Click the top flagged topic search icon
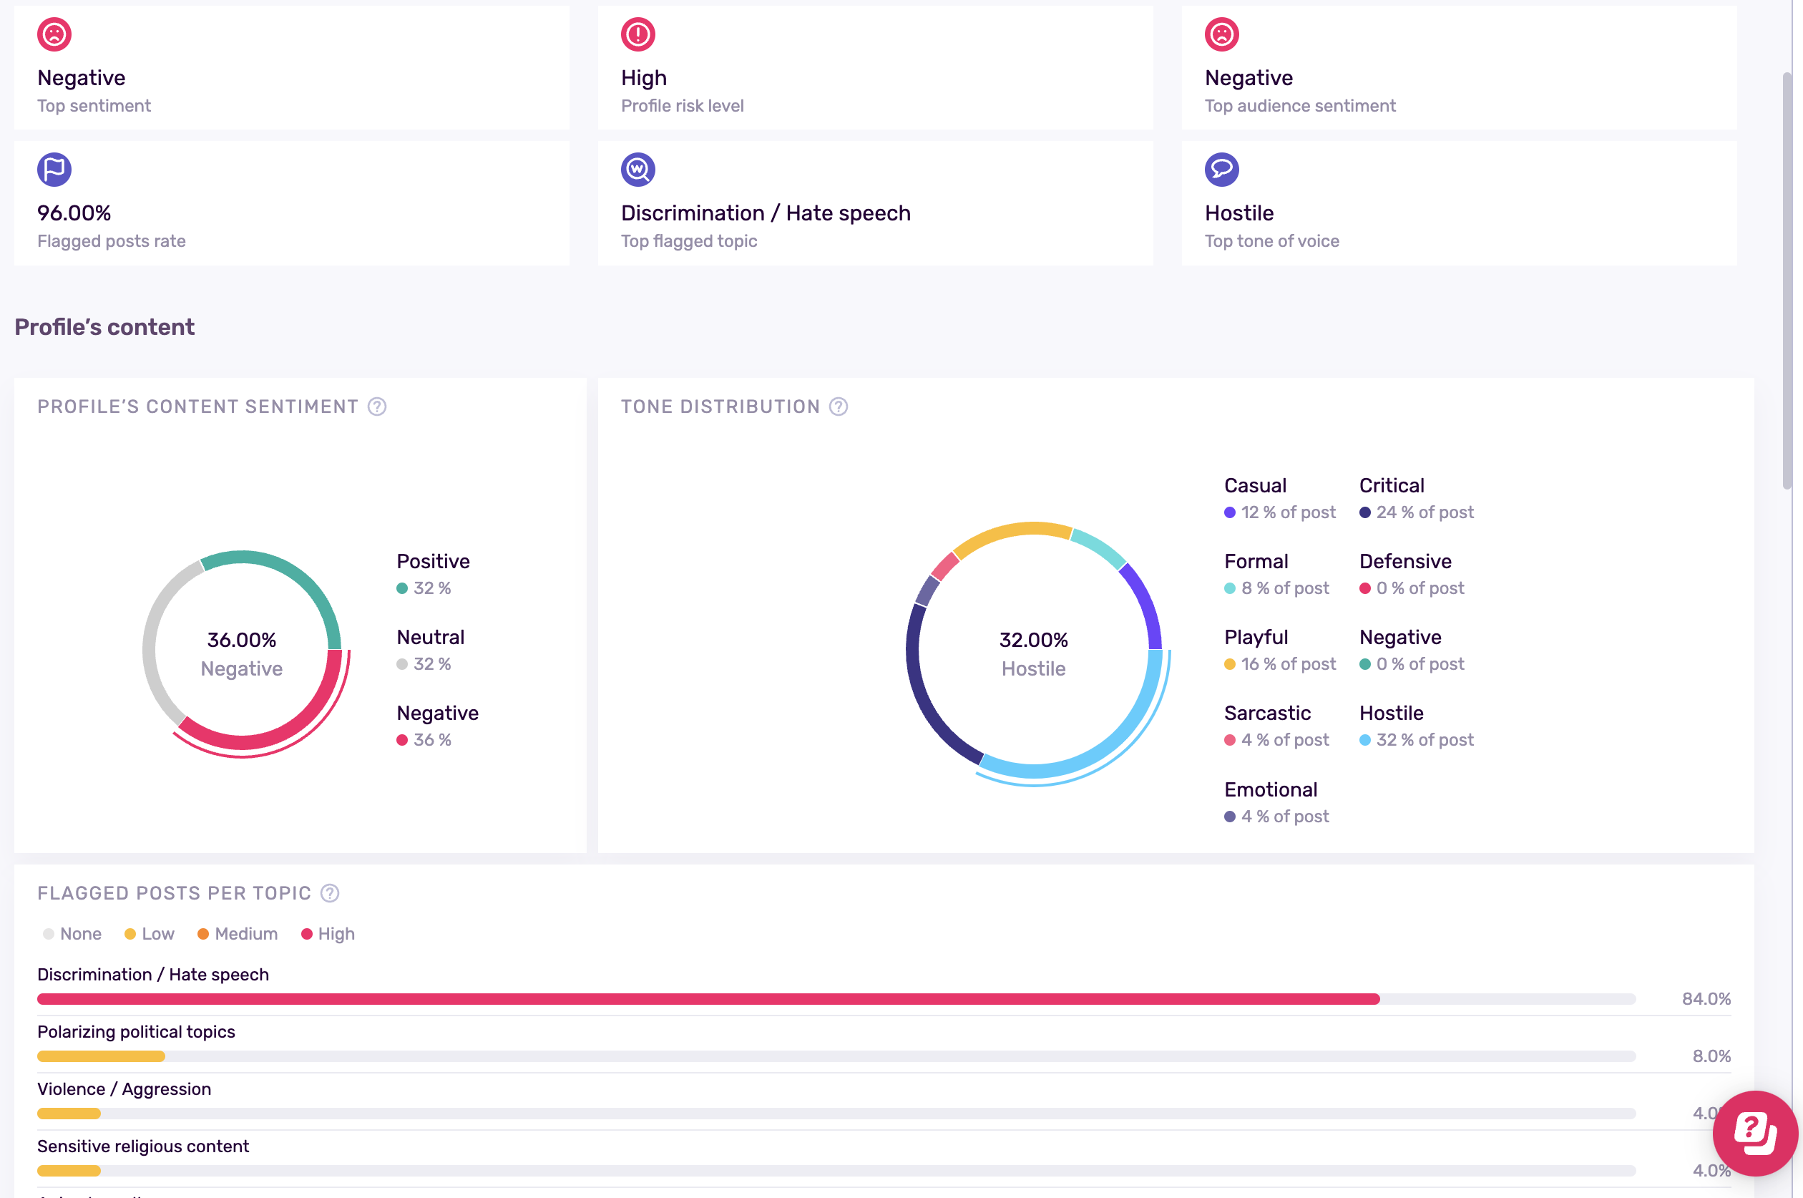The image size is (1803, 1198). click(x=637, y=170)
